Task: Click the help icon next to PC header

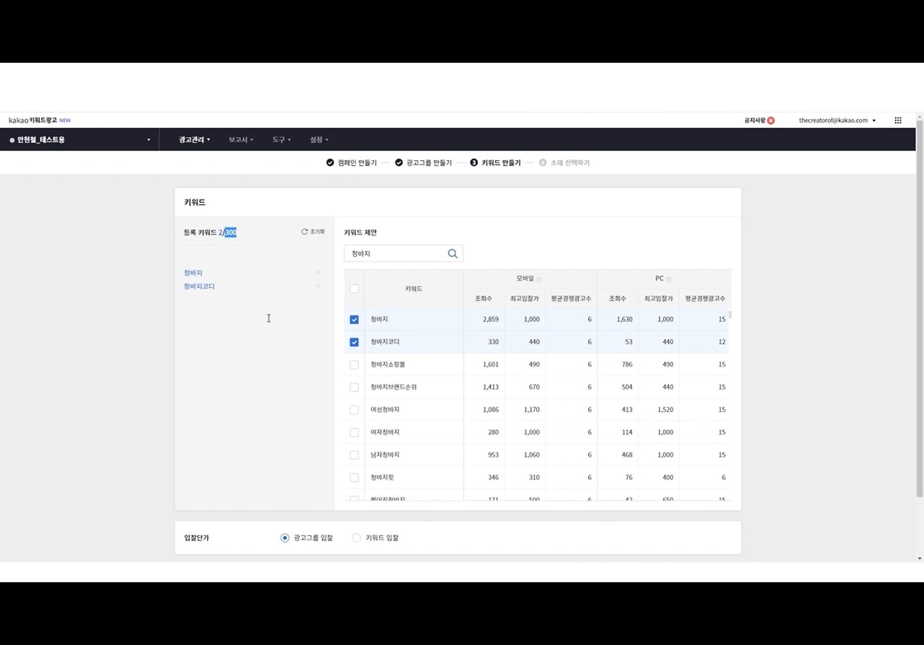Action: click(668, 279)
